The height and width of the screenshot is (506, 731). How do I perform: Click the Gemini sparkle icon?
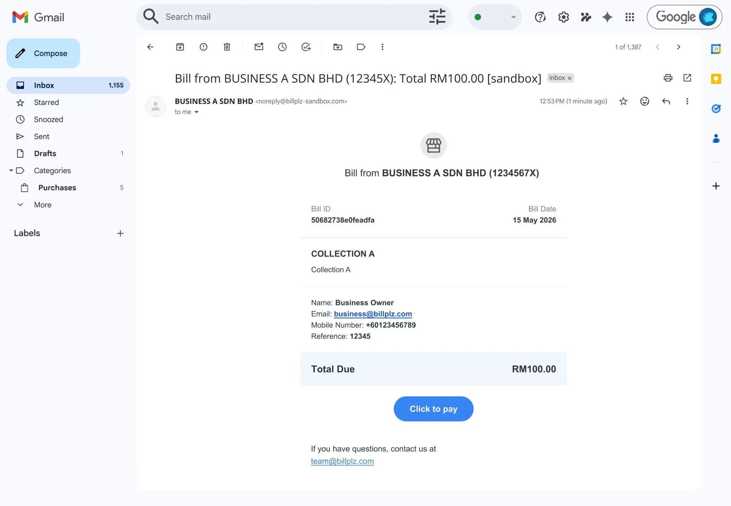[607, 17]
